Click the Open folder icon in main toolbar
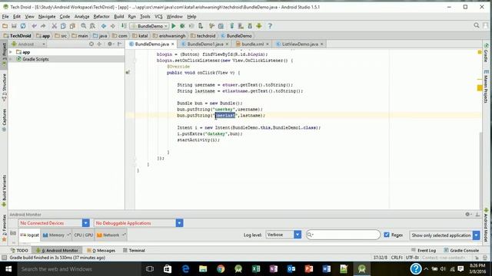492x276 pixels. click(x=5, y=26)
